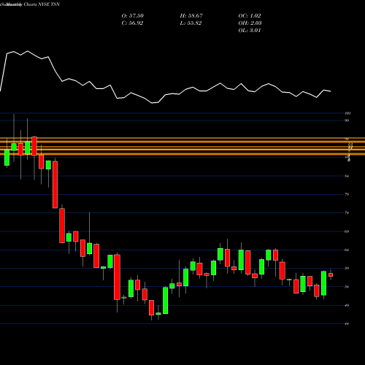Image resolution: width=365 pixels, height=365 pixels.
Task: Click the 99 price axis label
Action: pos(347,120)
